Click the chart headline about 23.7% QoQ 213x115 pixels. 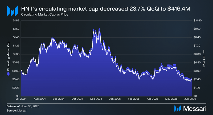106,9
